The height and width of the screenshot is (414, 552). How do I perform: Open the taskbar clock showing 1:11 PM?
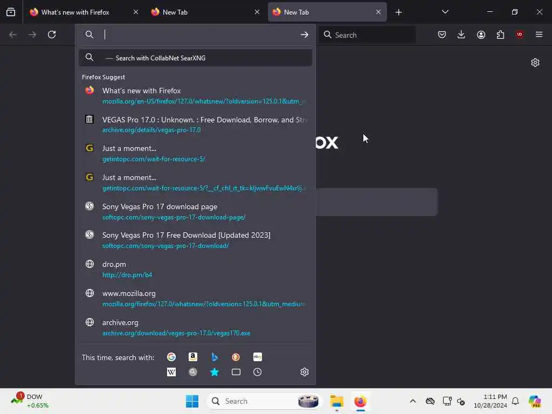[490, 401]
